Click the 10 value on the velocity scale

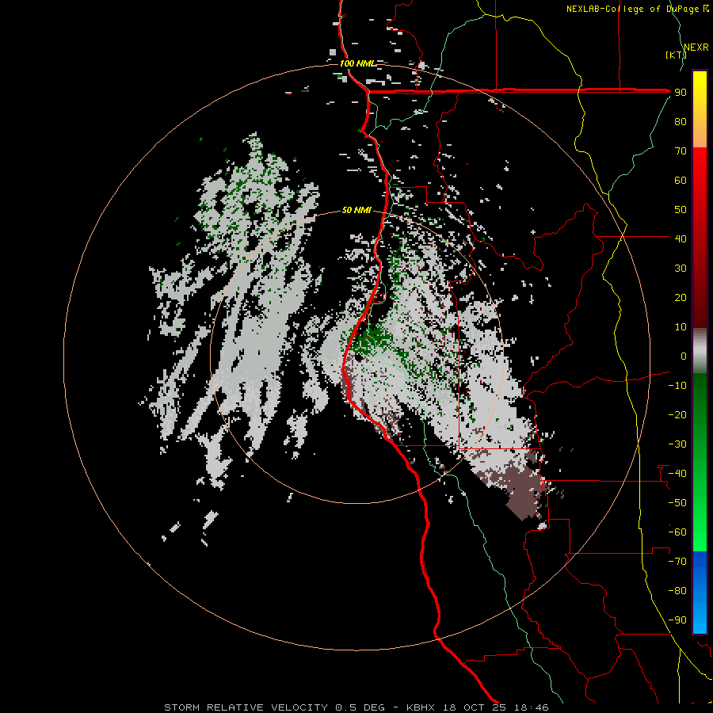point(681,327)
